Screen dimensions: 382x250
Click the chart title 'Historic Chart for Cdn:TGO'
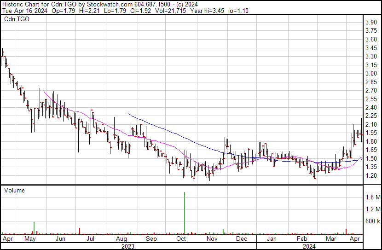click(x=39, y=5)
